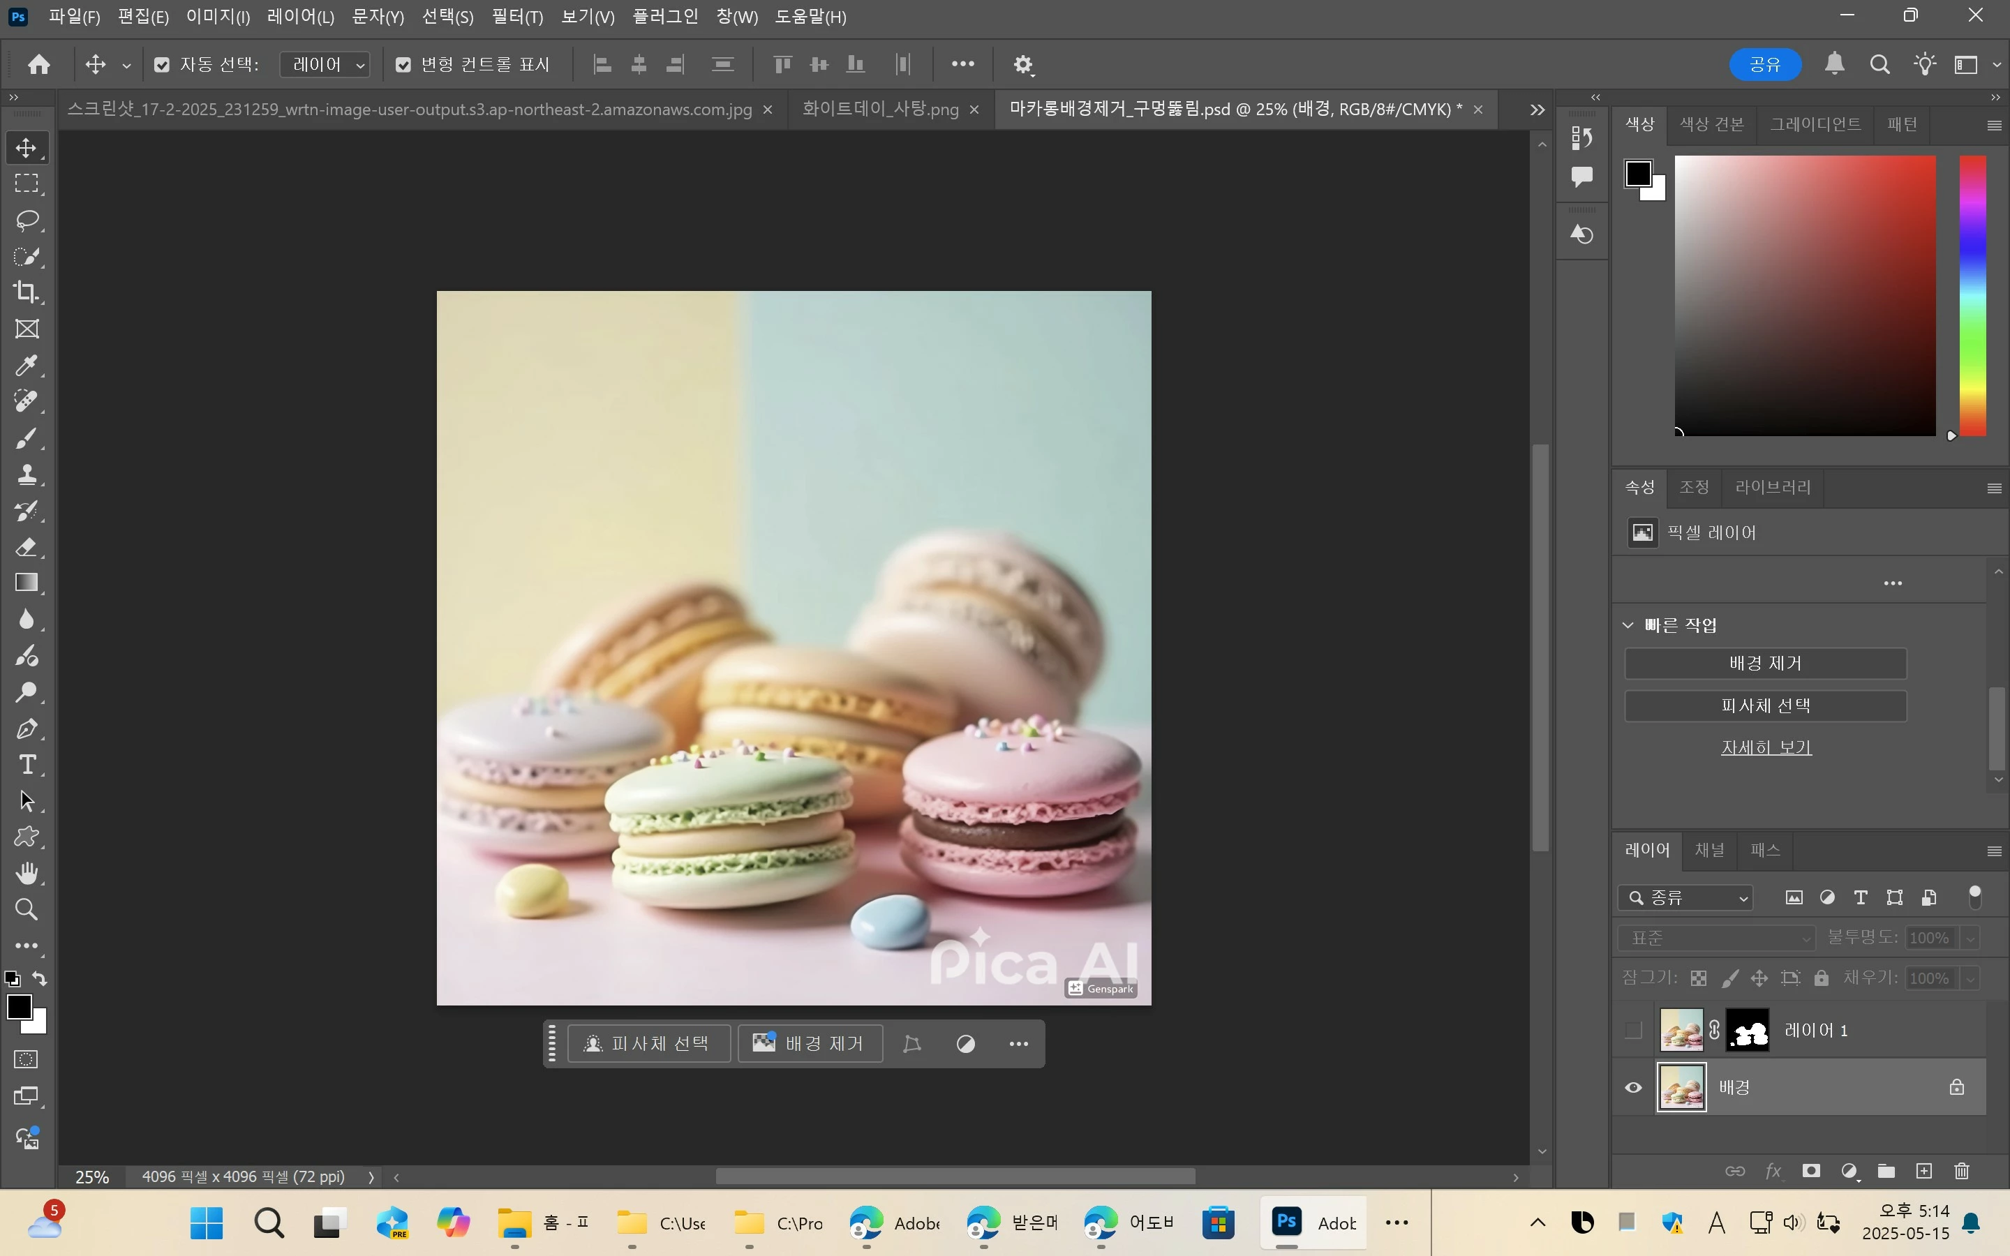The height and width of the screenshot is (1256, 2010).
Task: Open the 레이어 auto-select dropdown
Action: click(326, 65)
